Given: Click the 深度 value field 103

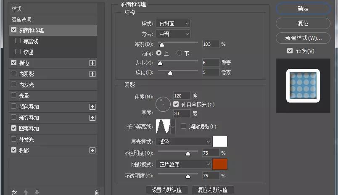Looking at the screenshot, I should click(211, 44).
